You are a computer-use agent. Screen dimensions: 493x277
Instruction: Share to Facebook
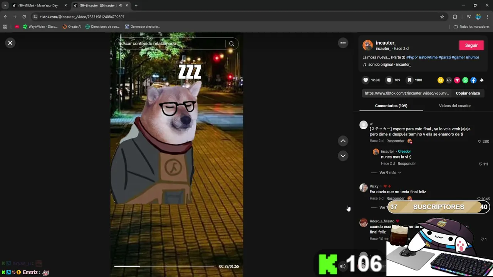473,80
